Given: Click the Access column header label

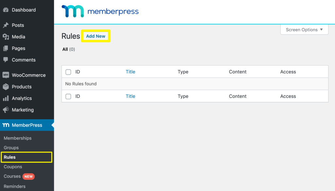Looking at the screenshot, I should (288, 72).
